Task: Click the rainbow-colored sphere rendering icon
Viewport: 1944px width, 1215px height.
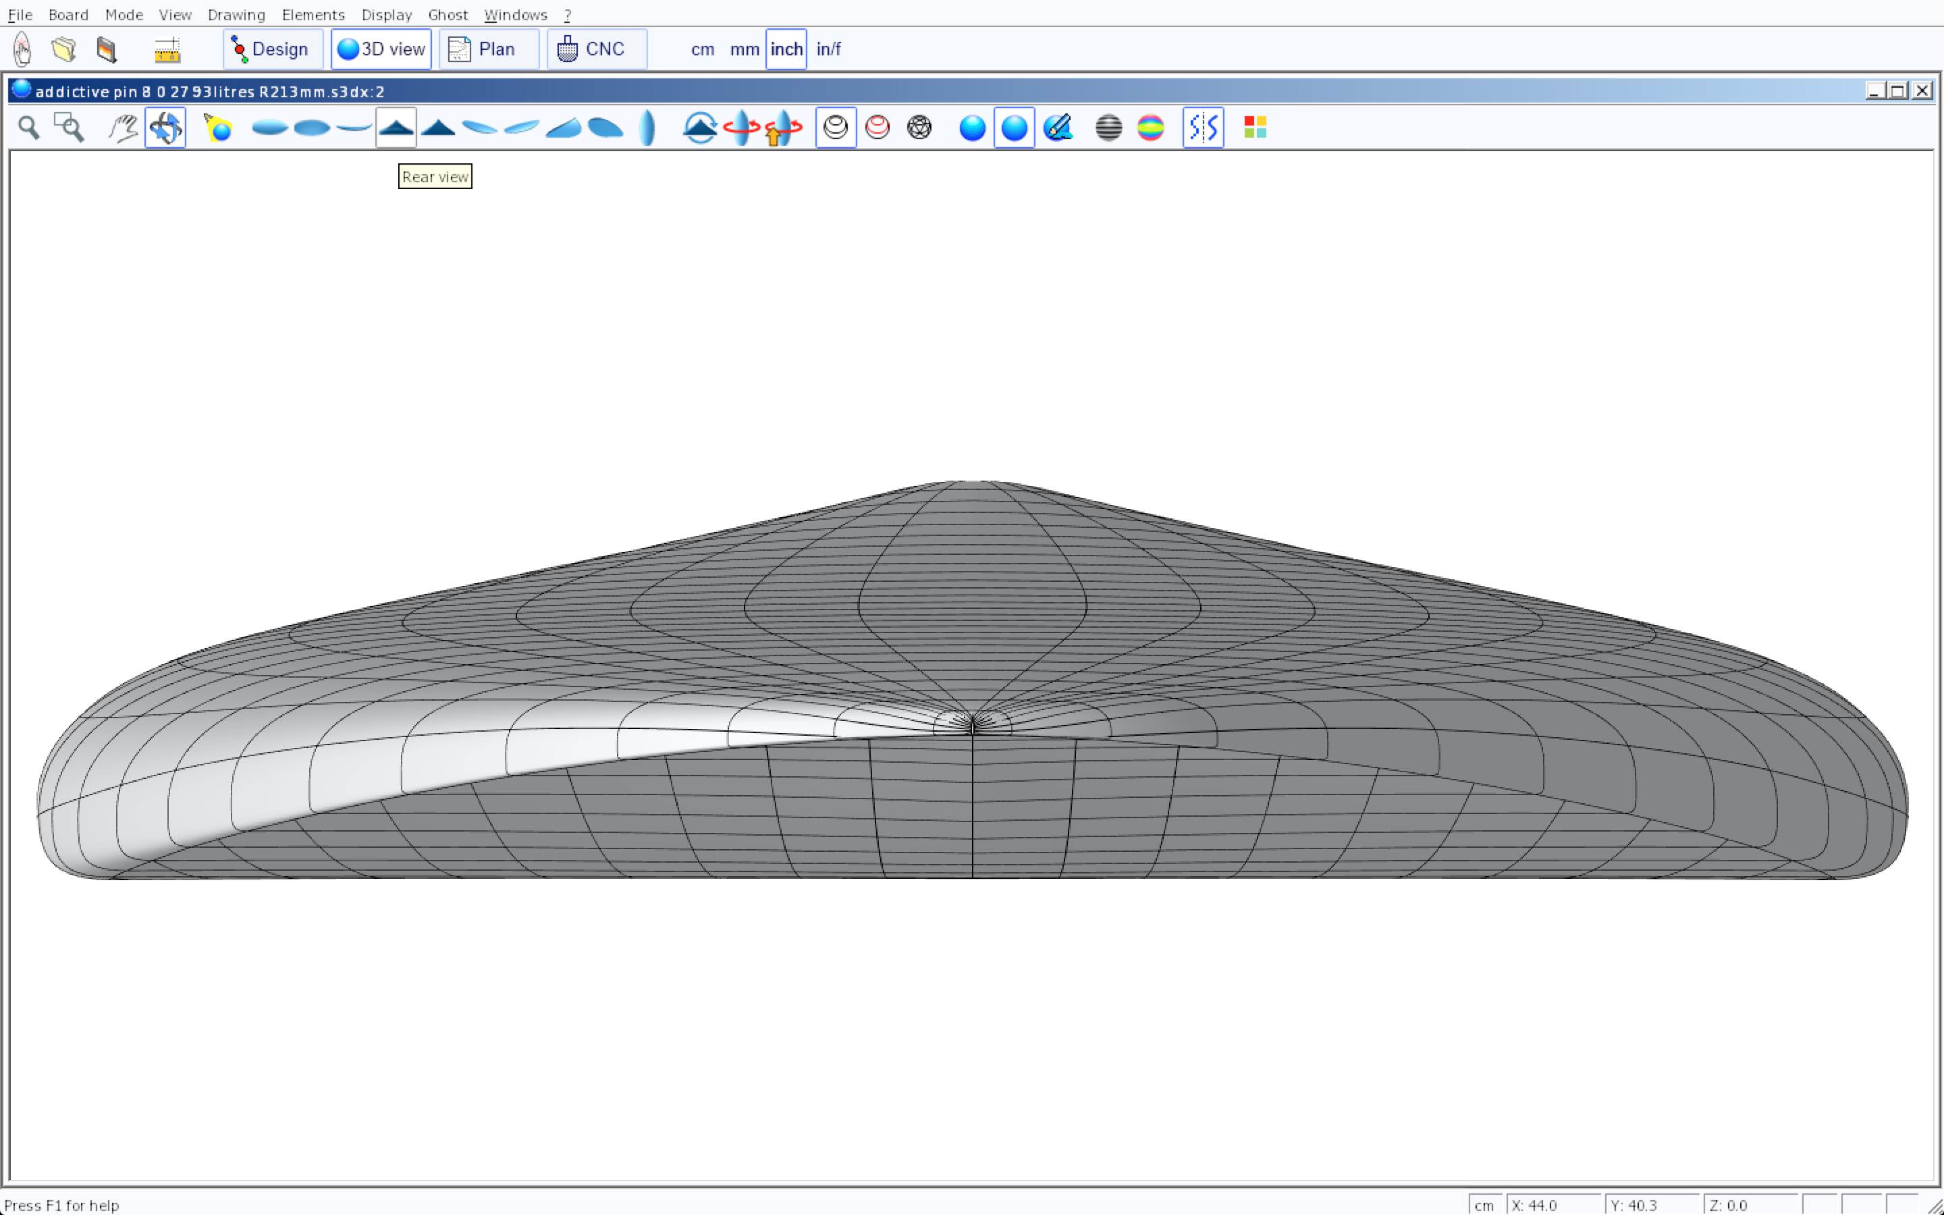Action: [x=1150, y=128]
